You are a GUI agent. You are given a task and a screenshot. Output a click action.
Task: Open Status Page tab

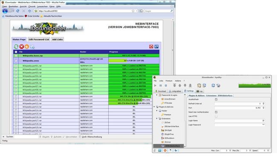click(x=19, y=39)
